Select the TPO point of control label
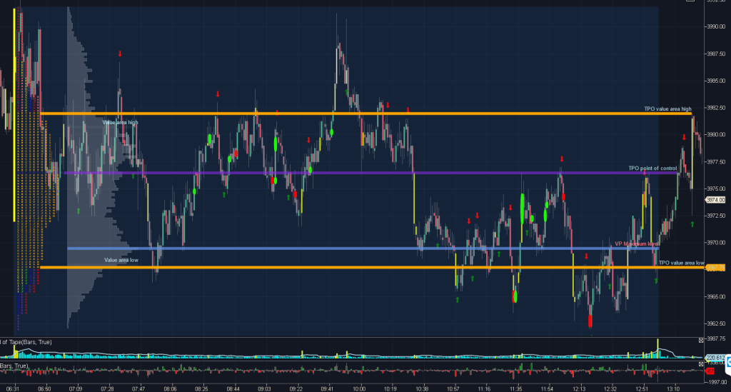The width and height of the screenshot is (731, 392). [652, 169]
